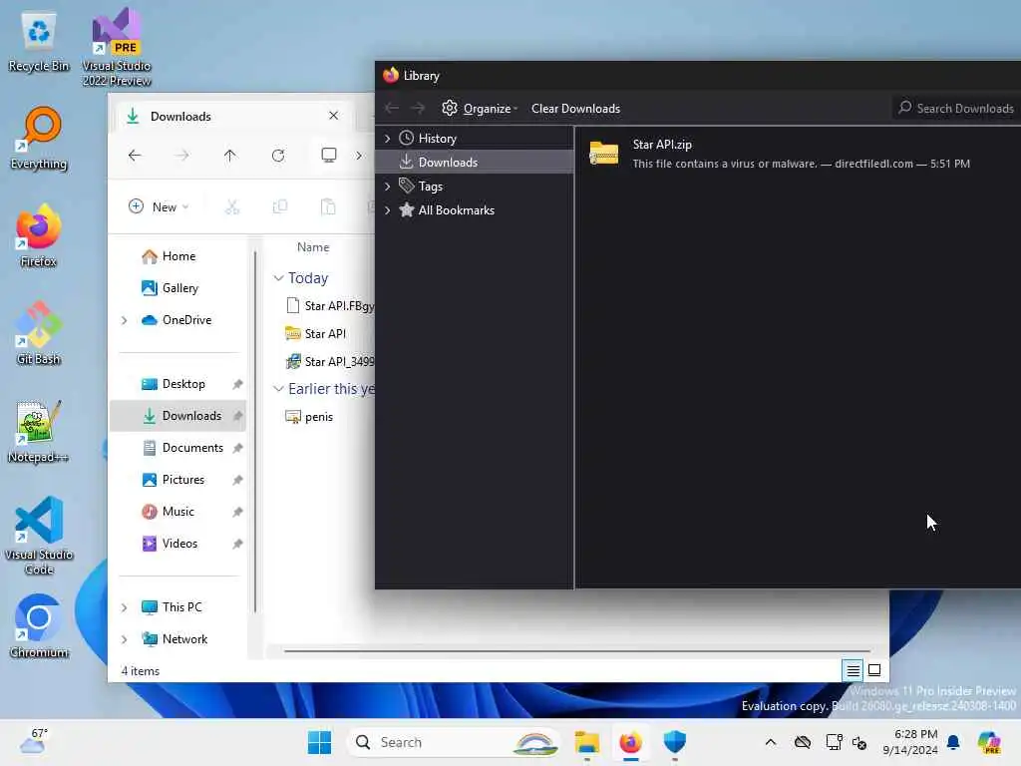Launch Firefox from the desktop
Screen dimensions: 1021x766
39,235
